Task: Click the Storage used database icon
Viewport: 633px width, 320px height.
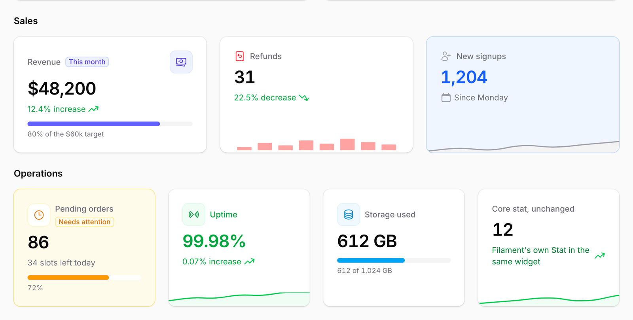Action: [x=349, y=215]
